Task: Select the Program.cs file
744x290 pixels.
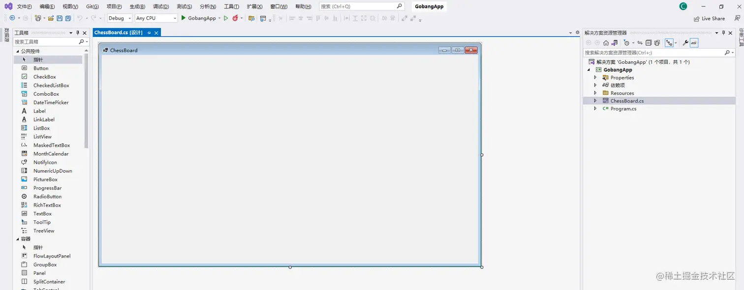Action: pos(623,109)
